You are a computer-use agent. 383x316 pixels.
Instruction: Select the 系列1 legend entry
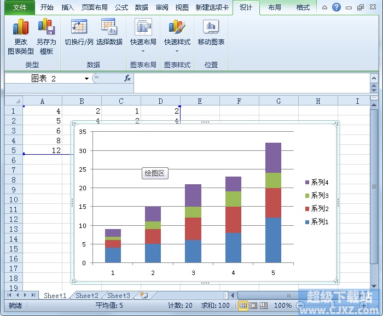[317, 222]
